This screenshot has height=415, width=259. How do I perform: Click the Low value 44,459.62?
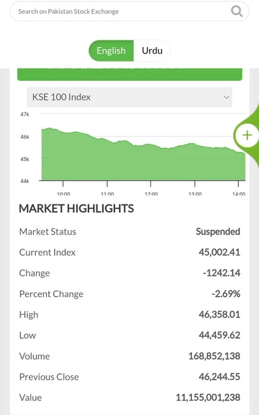click(219, 335)
